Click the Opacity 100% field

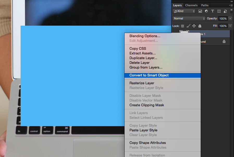pyautogui.click(x=223, y=19)
